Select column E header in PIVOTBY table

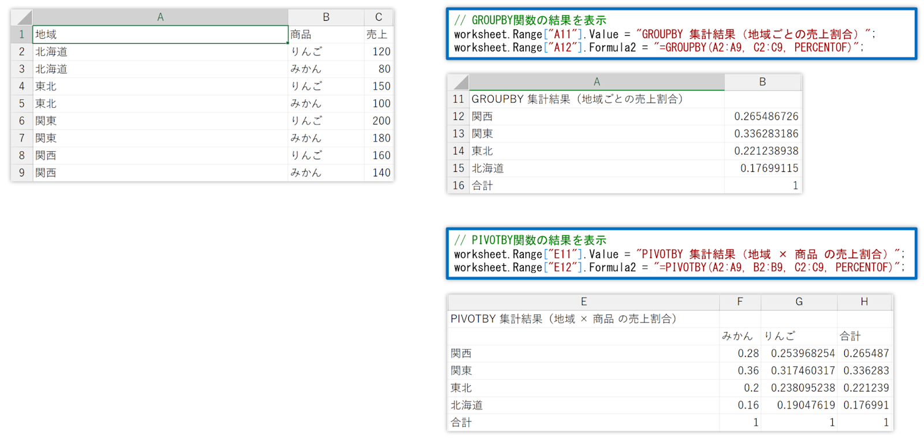584,302
